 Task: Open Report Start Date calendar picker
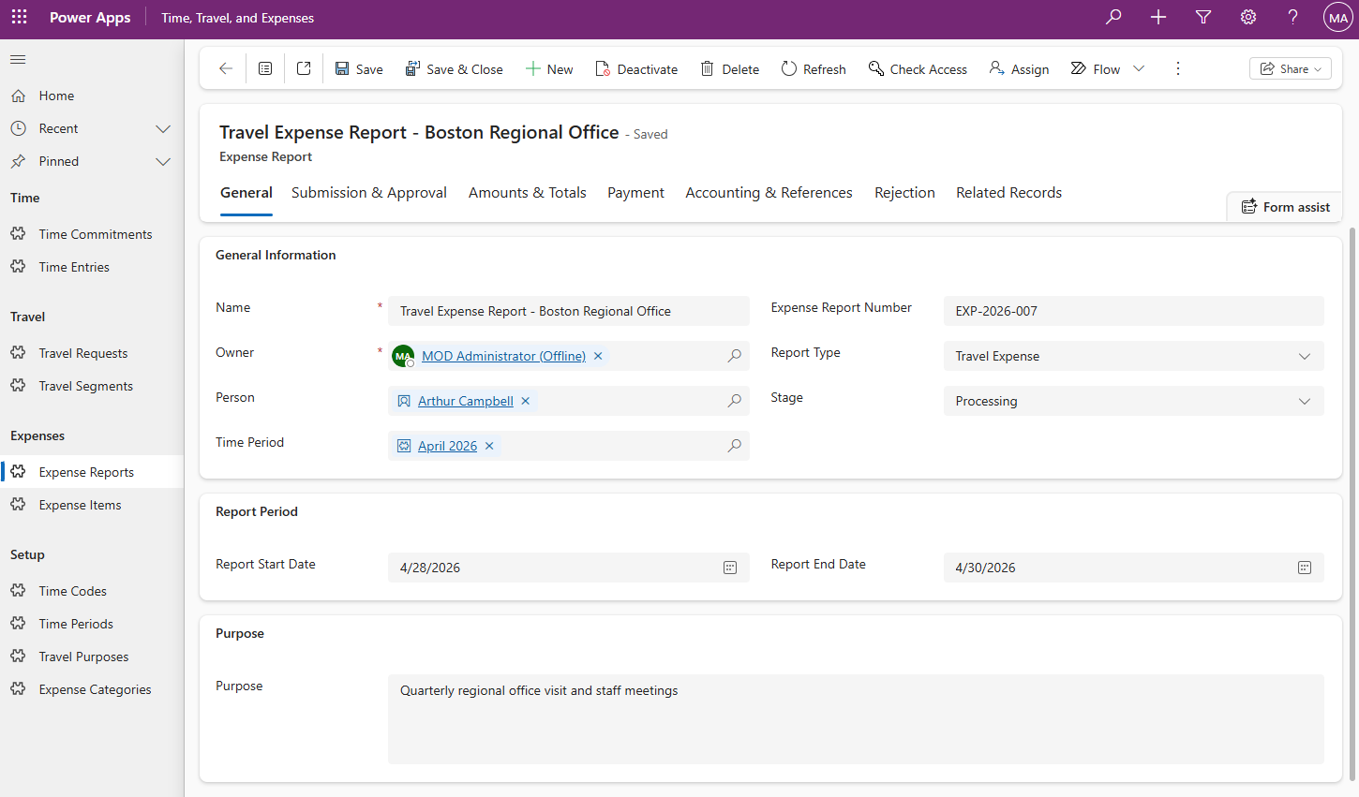[730, 568]
